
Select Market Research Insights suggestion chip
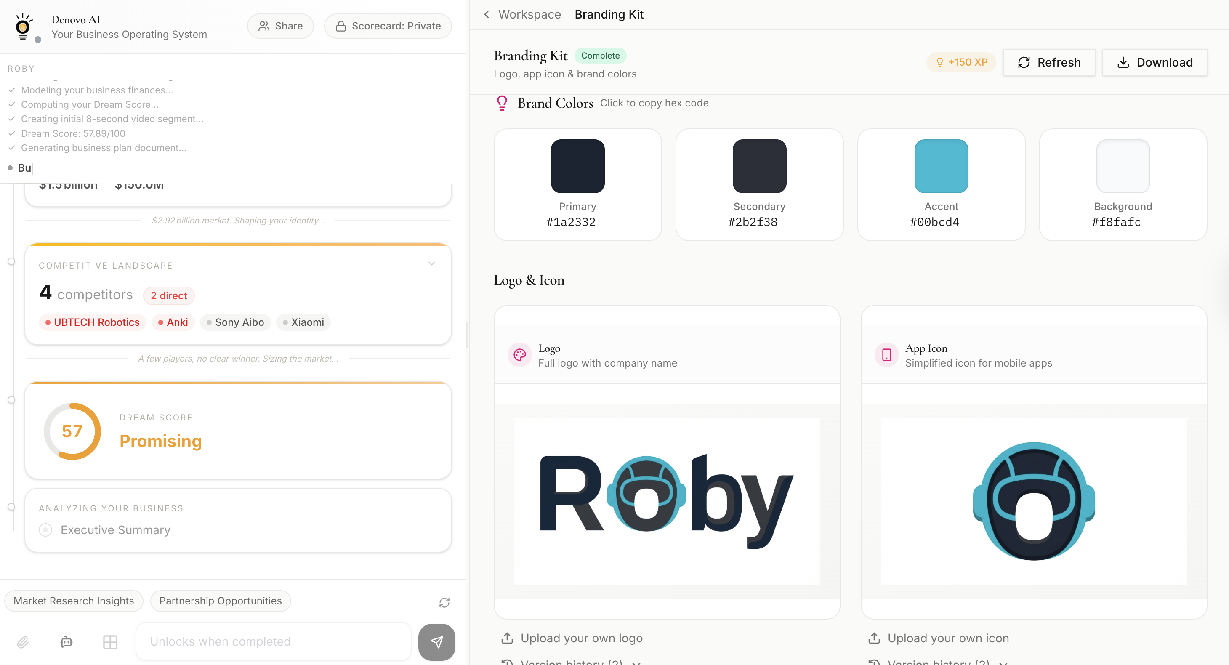(74, 601)
